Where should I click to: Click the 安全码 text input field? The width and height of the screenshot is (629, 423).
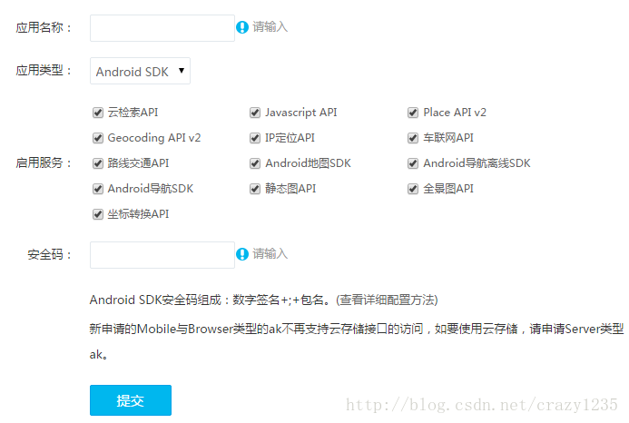coord(162,255)
